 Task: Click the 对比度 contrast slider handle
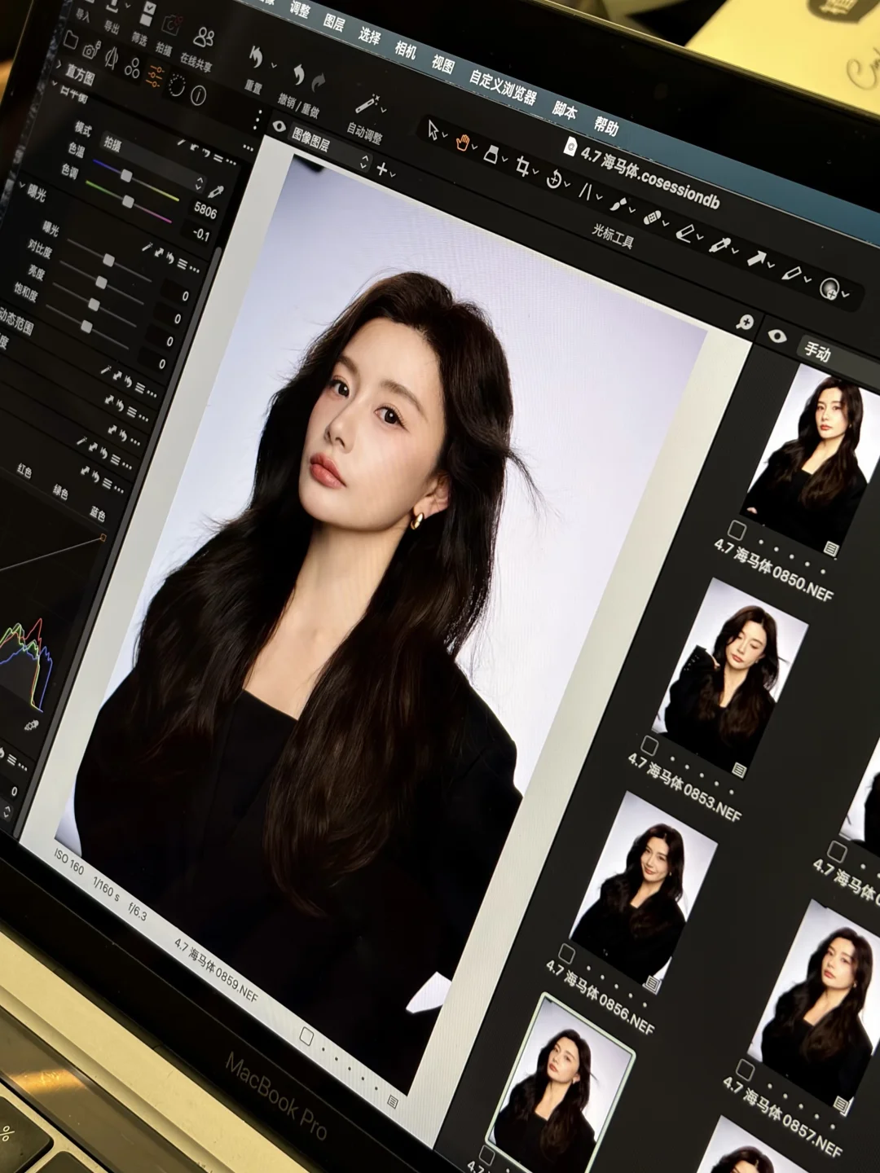[101, 282]
